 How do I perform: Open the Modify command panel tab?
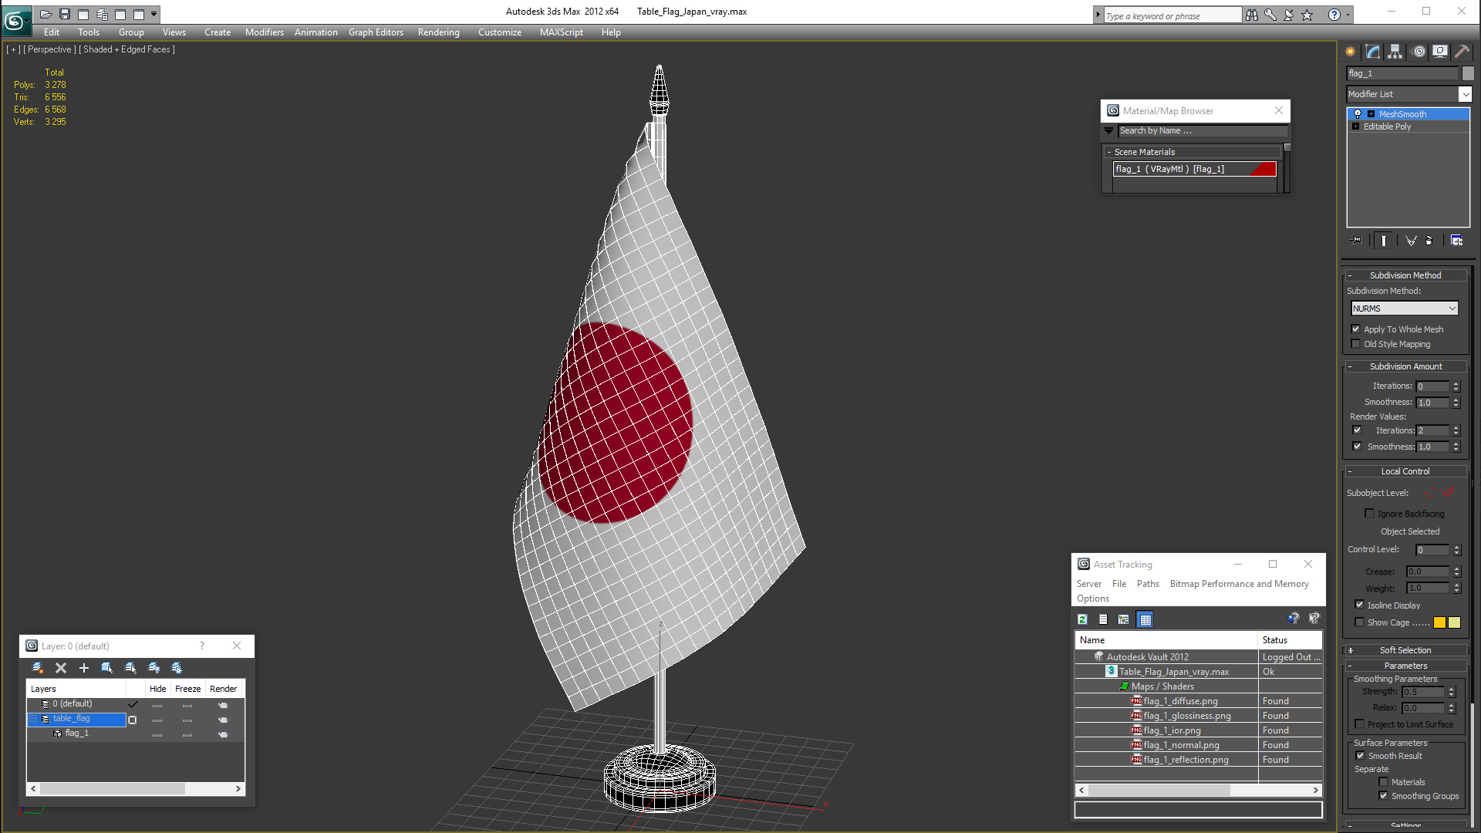[x=1373, y=52]
